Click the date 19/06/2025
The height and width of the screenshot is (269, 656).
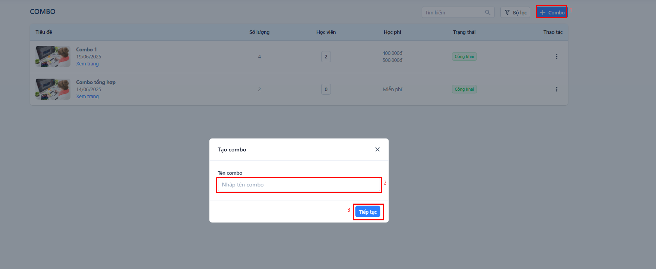(x=89, y=57)
